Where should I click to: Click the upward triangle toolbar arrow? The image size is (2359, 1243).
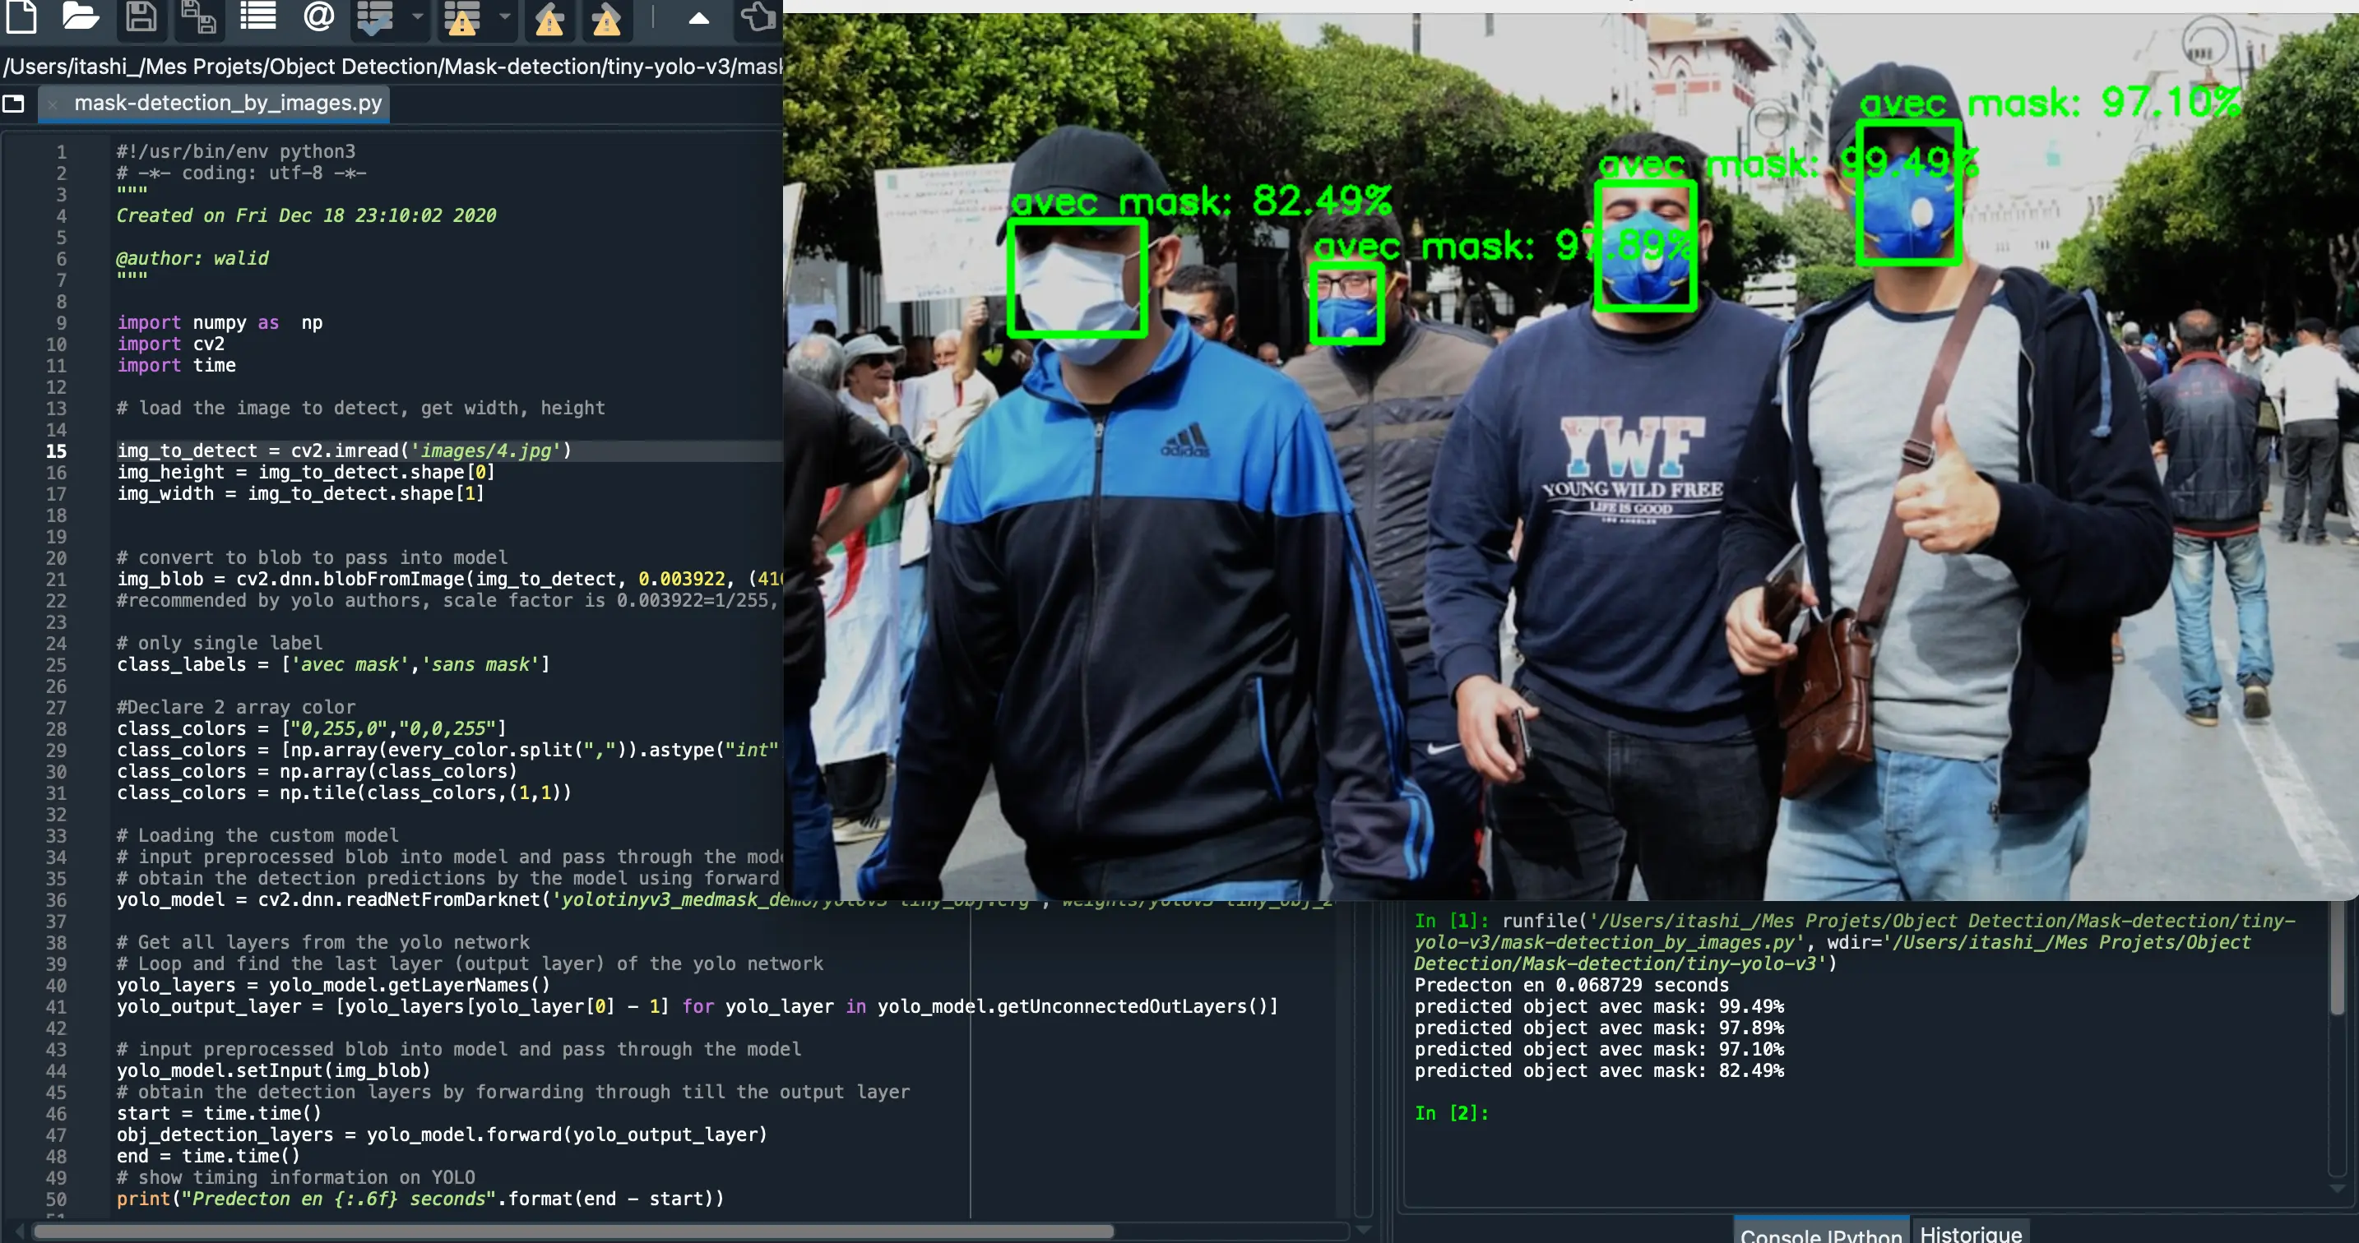point(698,17)
